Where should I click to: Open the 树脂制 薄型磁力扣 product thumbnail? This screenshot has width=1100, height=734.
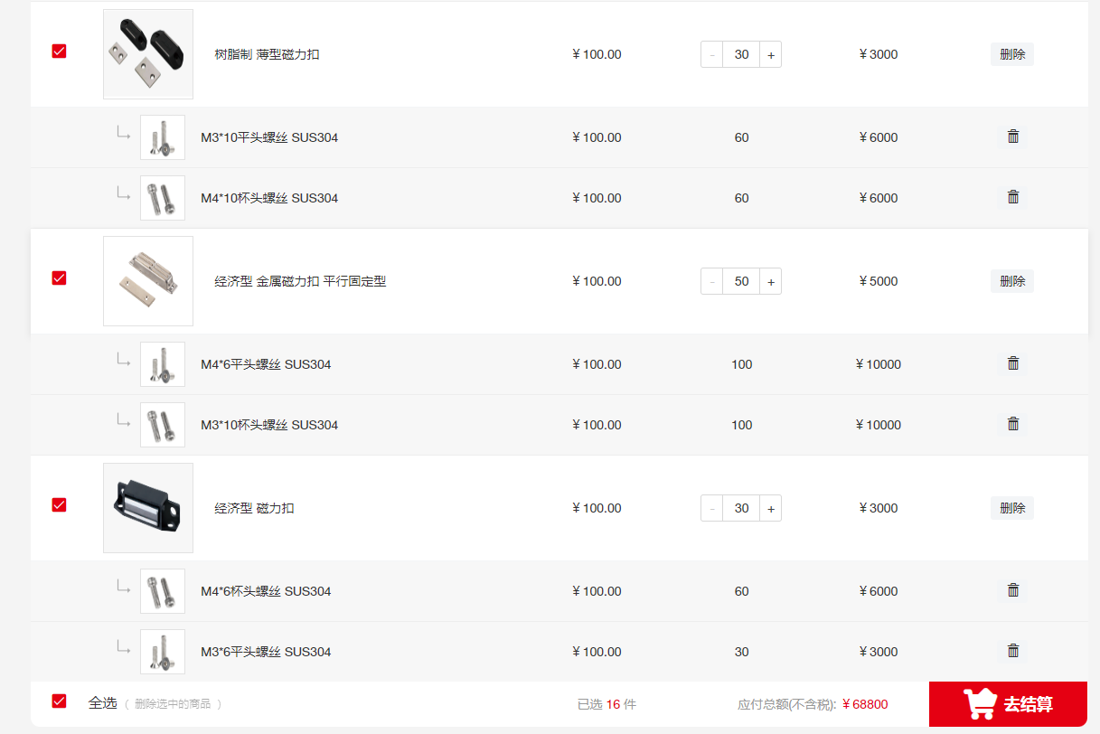148,54
